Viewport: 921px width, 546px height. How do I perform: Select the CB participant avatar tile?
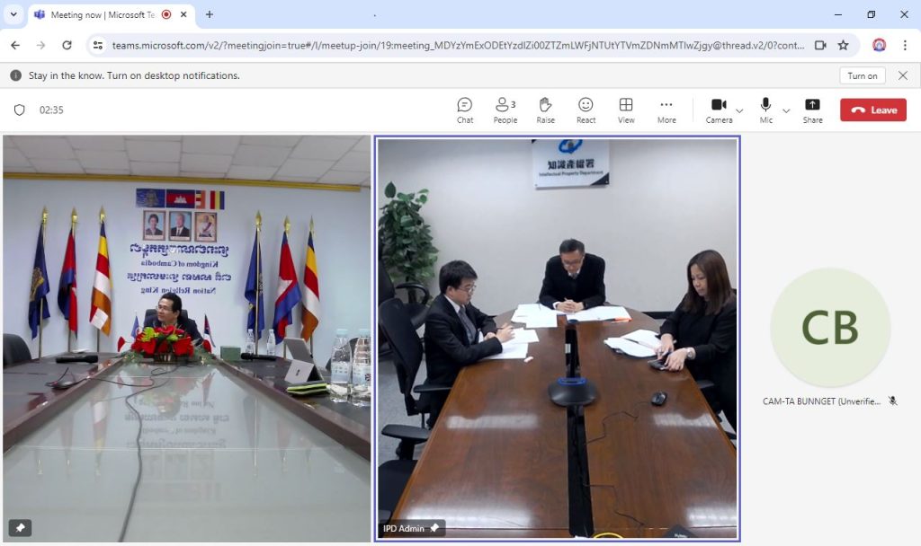tap(829, 328)
